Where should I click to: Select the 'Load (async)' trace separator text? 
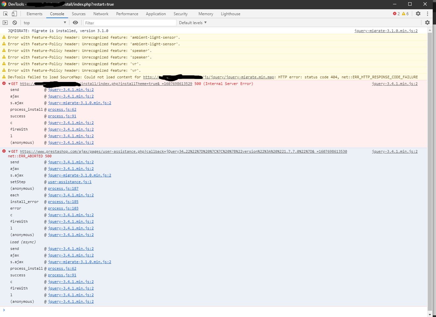pos(23,242)
